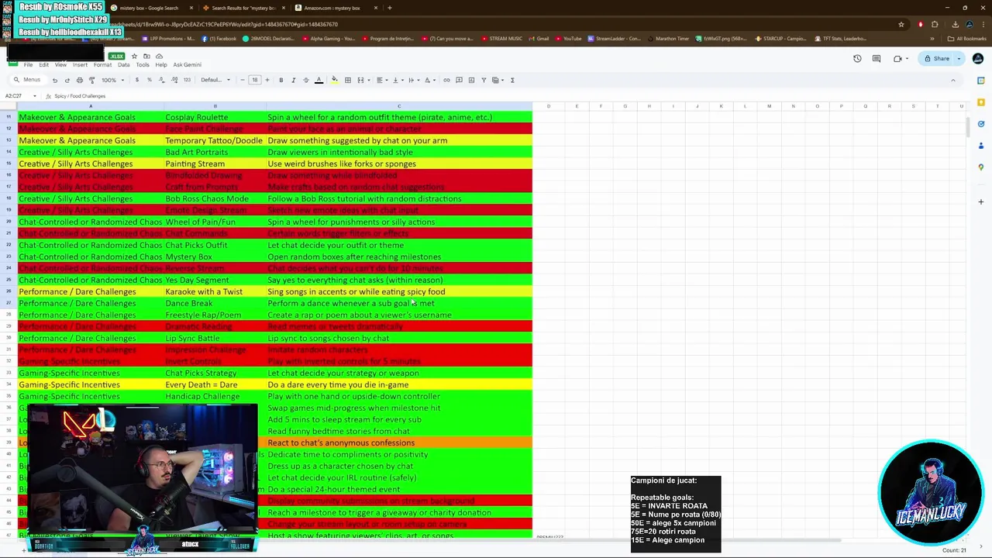Open merge cells options
Viewport: 992px width, 558px height.
[x=363, y=80]
